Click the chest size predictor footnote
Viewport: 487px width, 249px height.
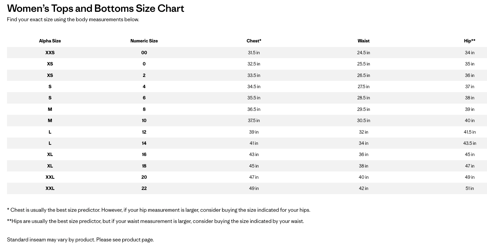158,210
